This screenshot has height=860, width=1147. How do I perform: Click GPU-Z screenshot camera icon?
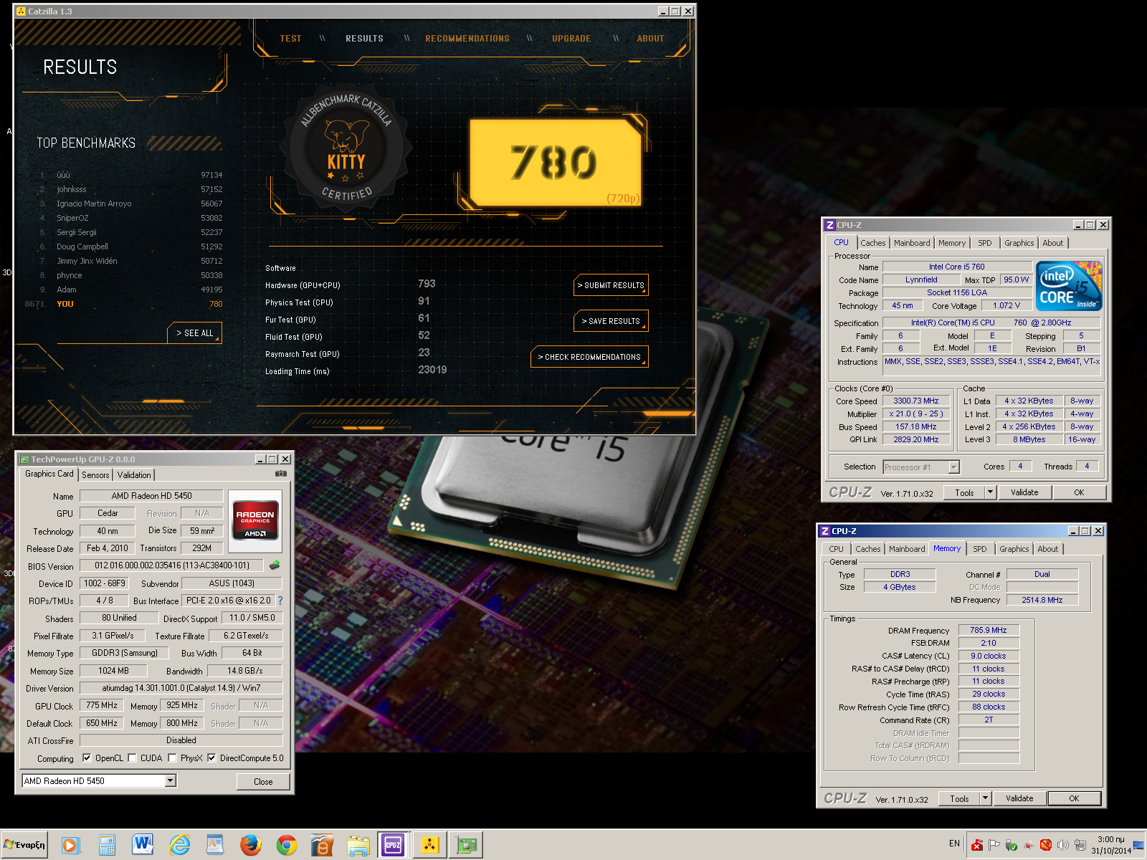(x=281, y=474)
